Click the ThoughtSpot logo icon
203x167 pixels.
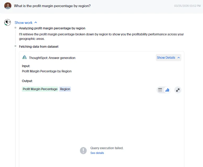tap(25, 58)
